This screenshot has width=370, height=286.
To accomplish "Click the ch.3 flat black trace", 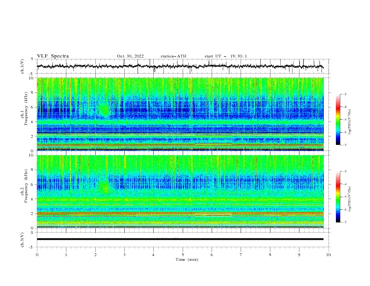I will (180, 239).
